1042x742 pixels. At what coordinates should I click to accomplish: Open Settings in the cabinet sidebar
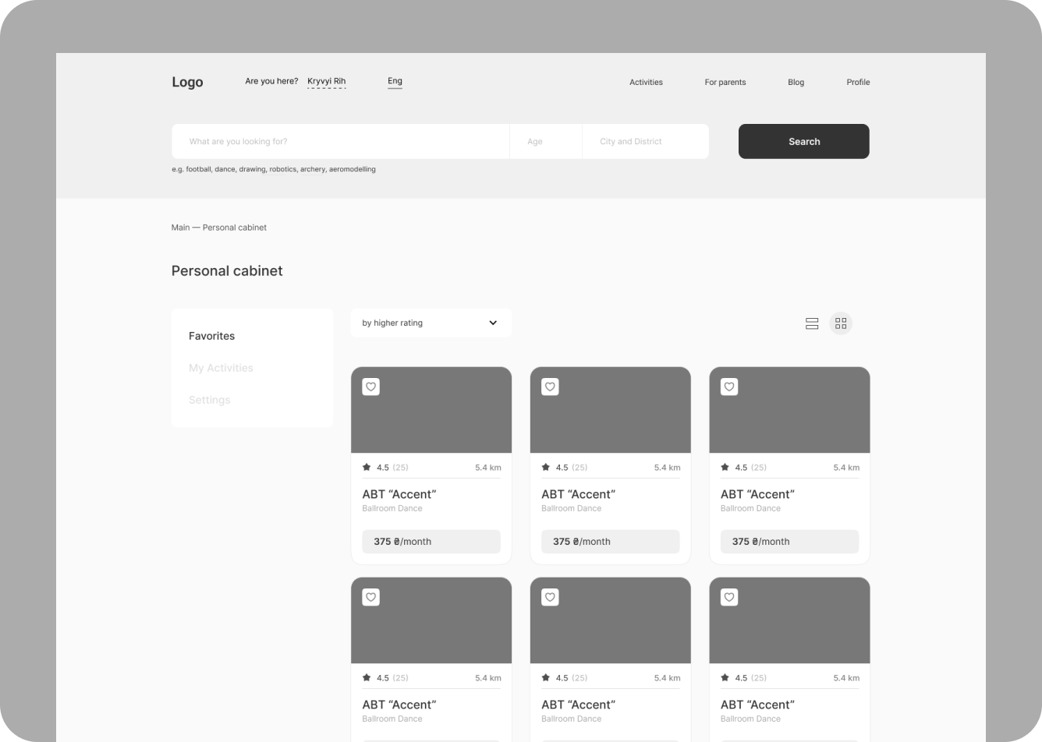tap(209, 400)
